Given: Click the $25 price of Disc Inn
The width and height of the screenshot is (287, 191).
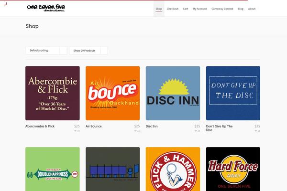Looking at the screenshot, I should click(197, 126).
